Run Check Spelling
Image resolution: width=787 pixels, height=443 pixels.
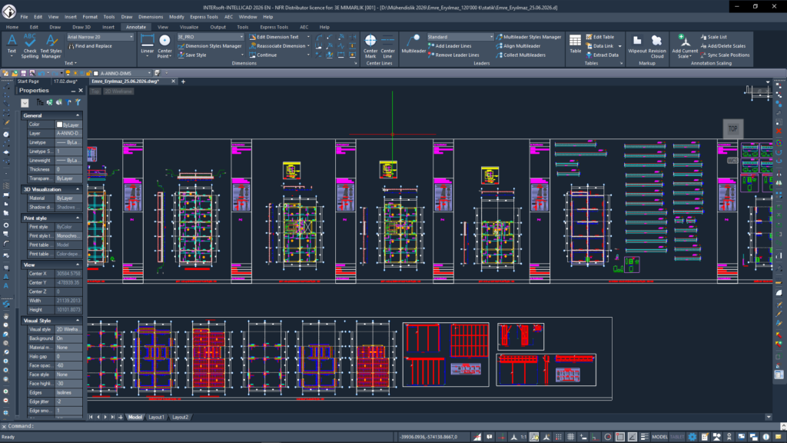pyautogui.click(x=30, y=46)
